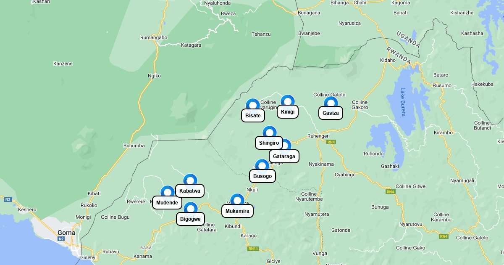Image resolution: width=504 pixels, height=265 pixels.
Task: Click the RN4 road shield near Ruhengeri
Action: tap(331, 142)
